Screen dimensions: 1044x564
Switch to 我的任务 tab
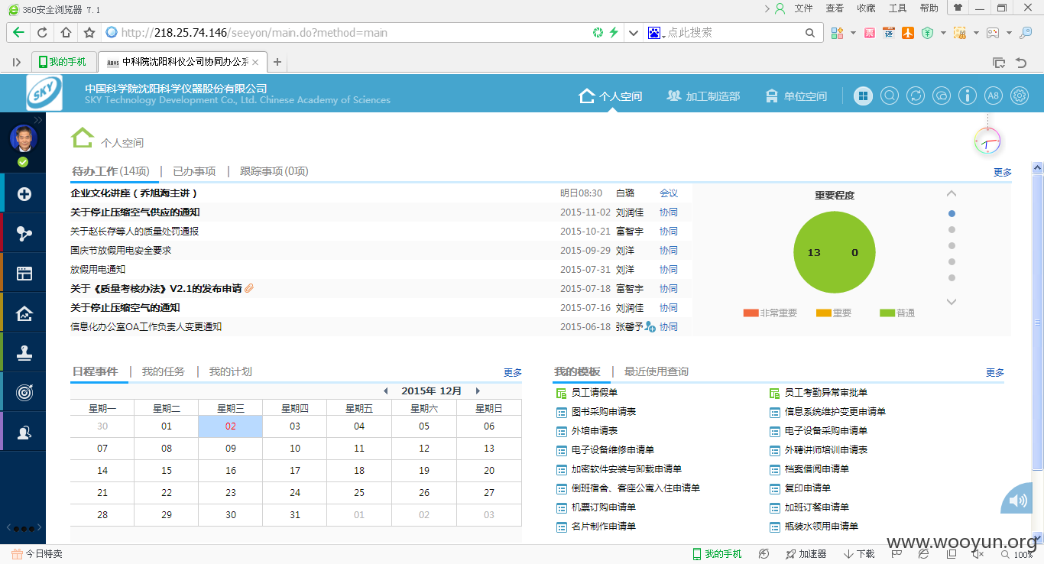point(164,371)
